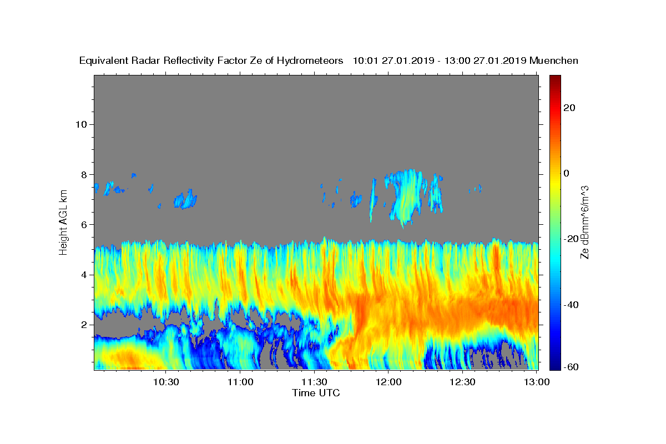The height and width of the screenshot is (444, 666).
Task: Click the 11:30 time axis label
Action: click(x=315, y=382)
